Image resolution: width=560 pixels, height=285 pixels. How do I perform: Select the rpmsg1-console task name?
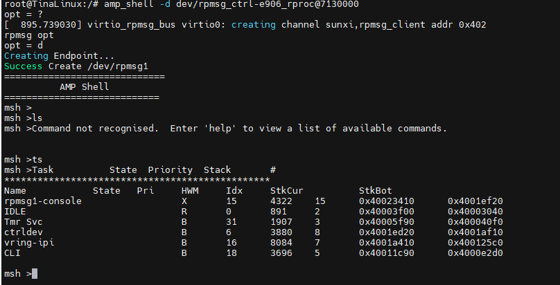[x=43, y=201]
